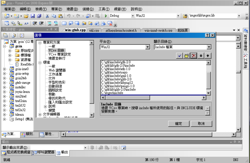Open the Debug configuration dropdown

tap(133, 16)
